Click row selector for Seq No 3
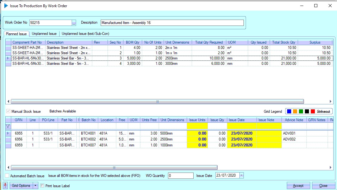This screenshot has height=190, width=337. [8, 58]
